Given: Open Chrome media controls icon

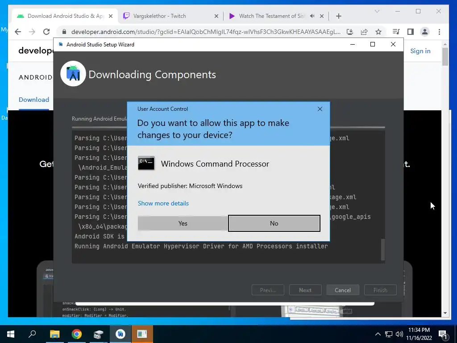Looking at the screenshot, I should tap(396, 32).
